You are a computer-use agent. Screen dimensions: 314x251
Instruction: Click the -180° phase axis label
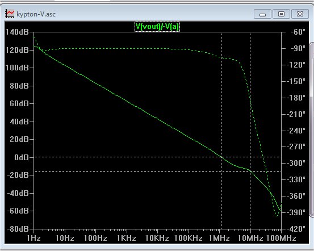click(296, 98)
